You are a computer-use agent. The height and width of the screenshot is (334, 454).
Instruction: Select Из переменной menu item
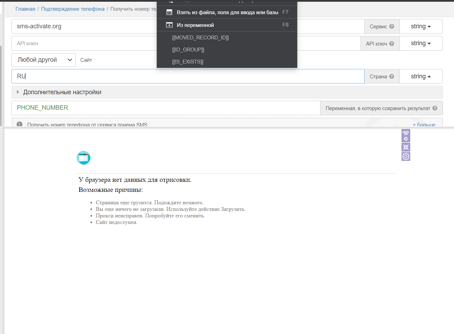(195, 25)
